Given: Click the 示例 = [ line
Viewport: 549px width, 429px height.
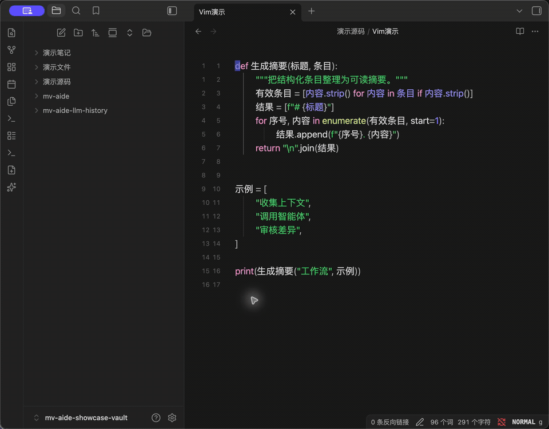Looking at the screenshot, I should click(x=250, y=189).
